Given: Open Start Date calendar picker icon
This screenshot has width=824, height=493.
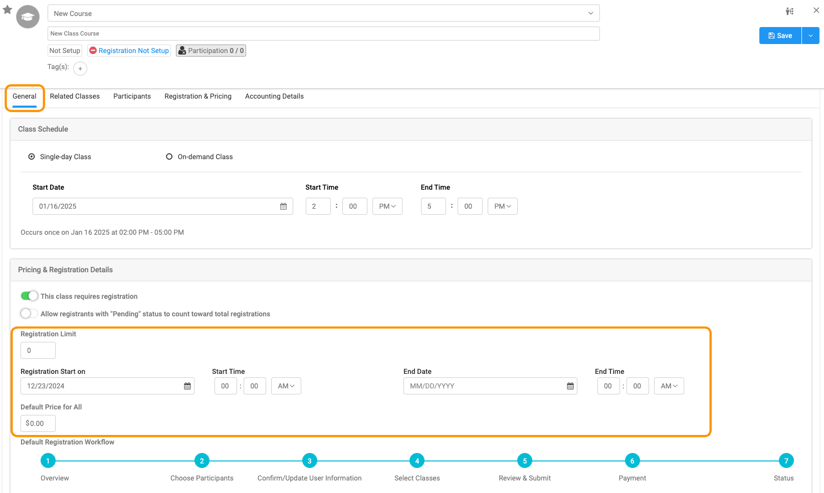Looking at the screenshot, I should click(x=283, y=206).
